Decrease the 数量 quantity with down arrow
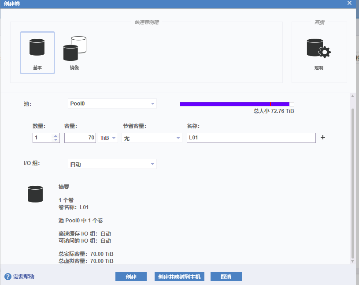Image resolution: width=359 pixels, height=285 pixels. 56,140
